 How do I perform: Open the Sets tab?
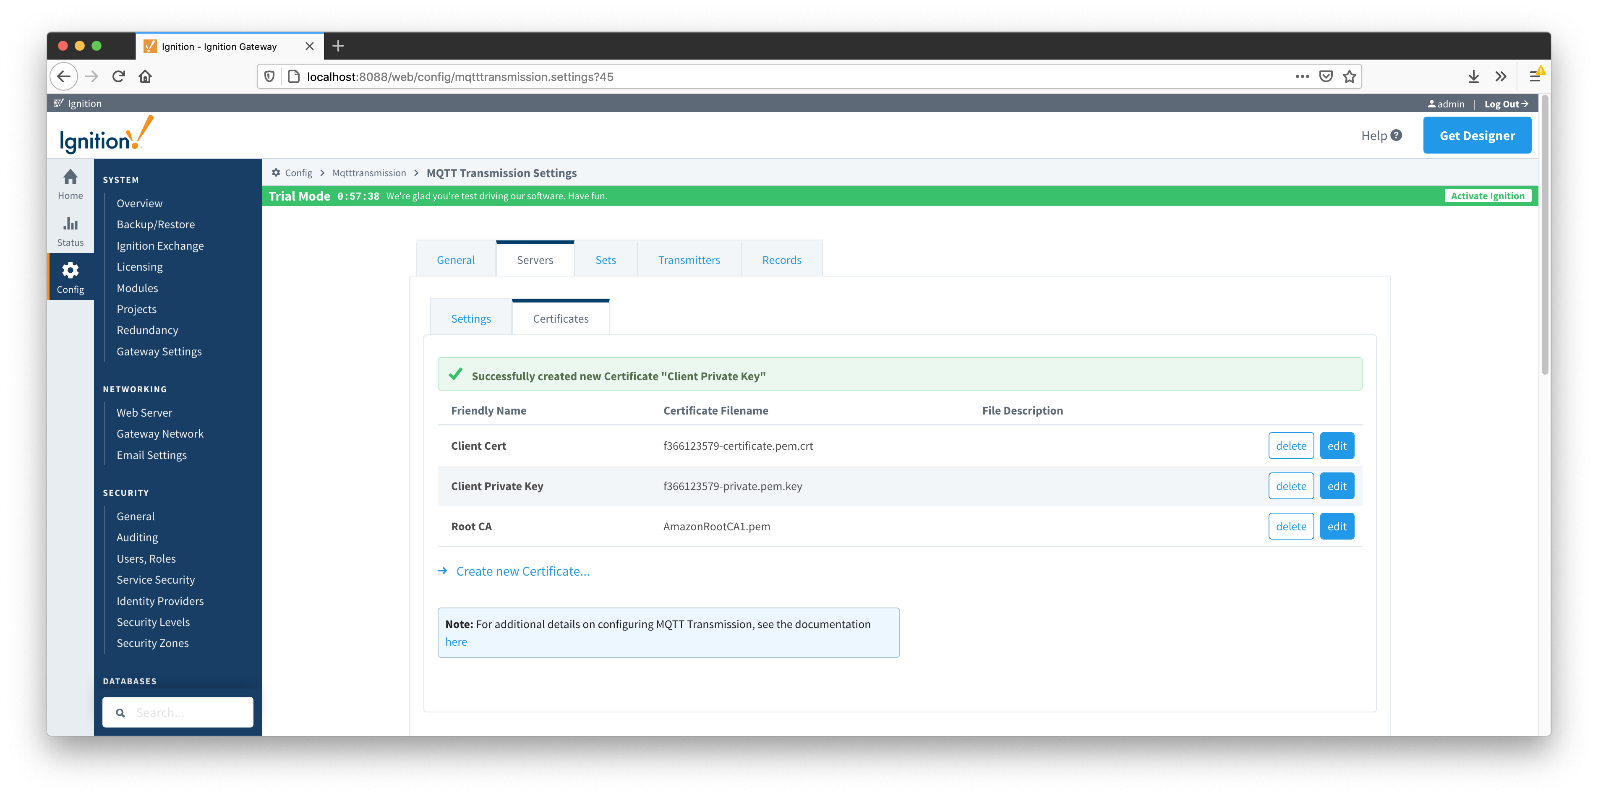tap(606, 260)
